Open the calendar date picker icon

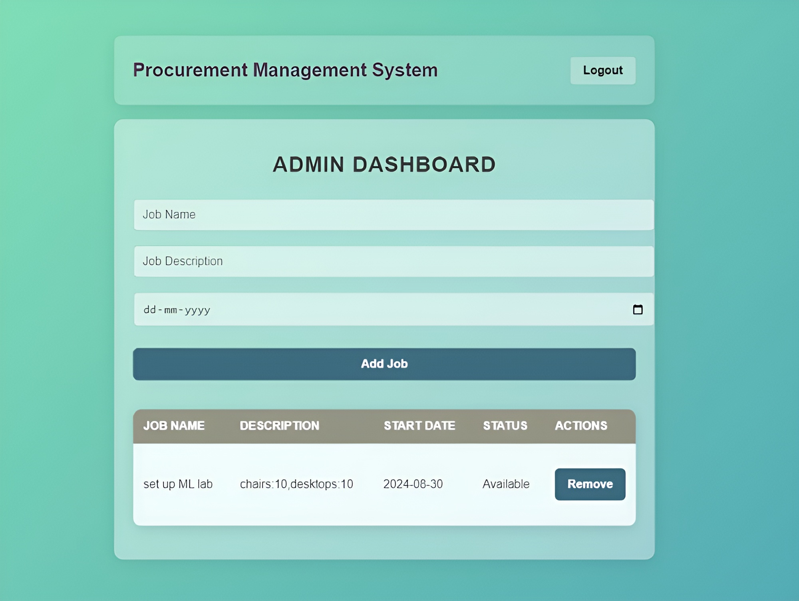638,310
